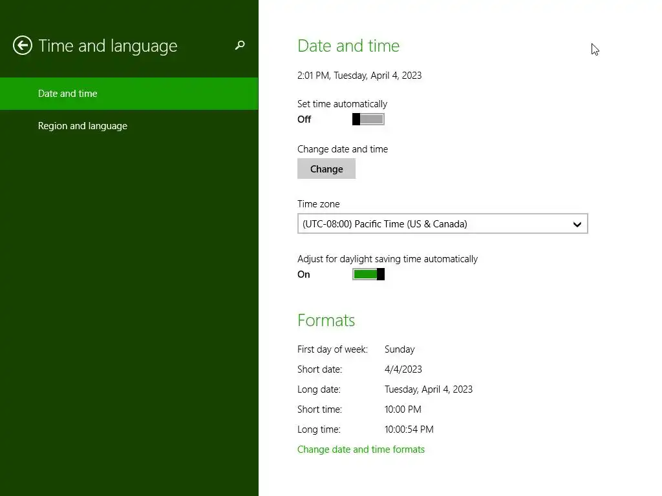Click the Change date and time label
The image size is (662, 496).
[343, 149]
